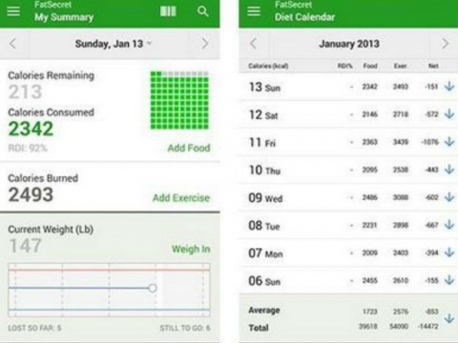458x343 pixels.
Task: Tap the Weigh In link
Action: (x=191, y=249)
